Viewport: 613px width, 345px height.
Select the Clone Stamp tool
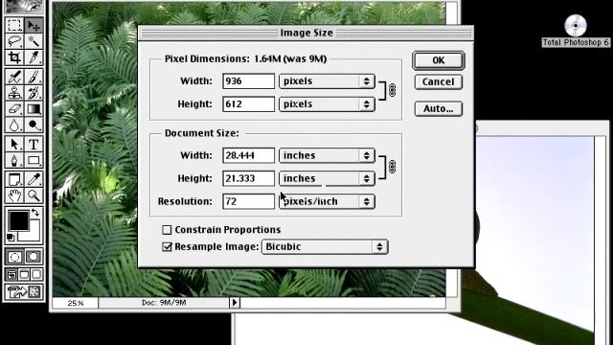[x=14, y=93]
